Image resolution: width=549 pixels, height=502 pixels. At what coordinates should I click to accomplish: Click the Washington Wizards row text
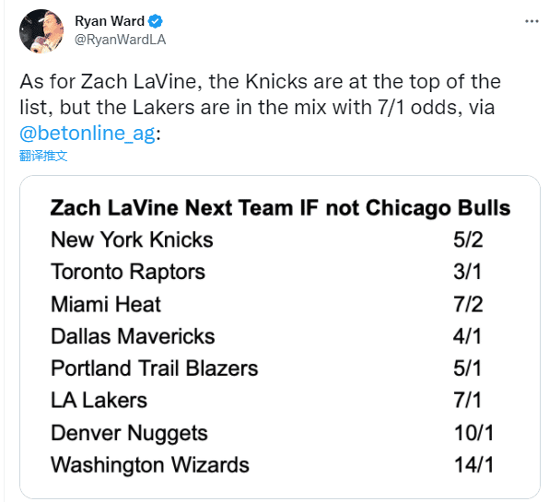(x=150, y=465)
